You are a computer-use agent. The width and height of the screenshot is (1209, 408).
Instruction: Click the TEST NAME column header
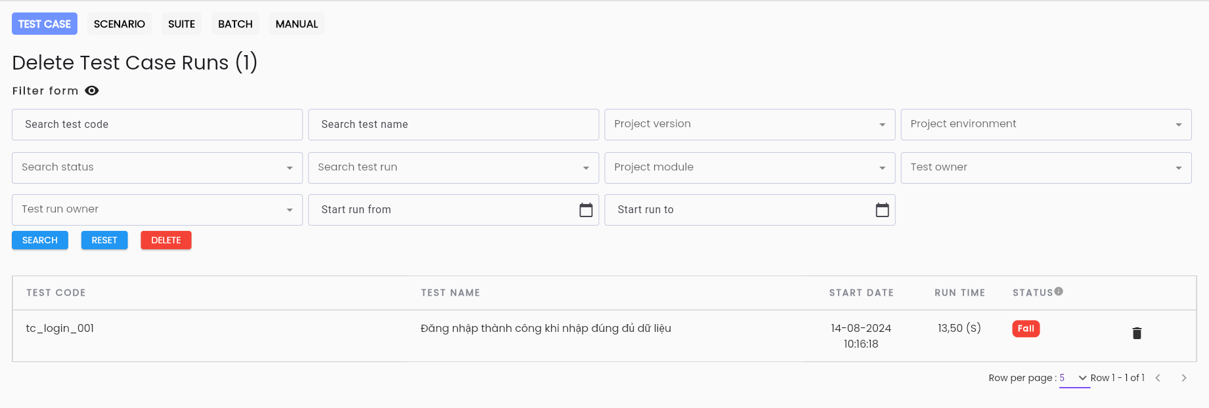[451, 293]
